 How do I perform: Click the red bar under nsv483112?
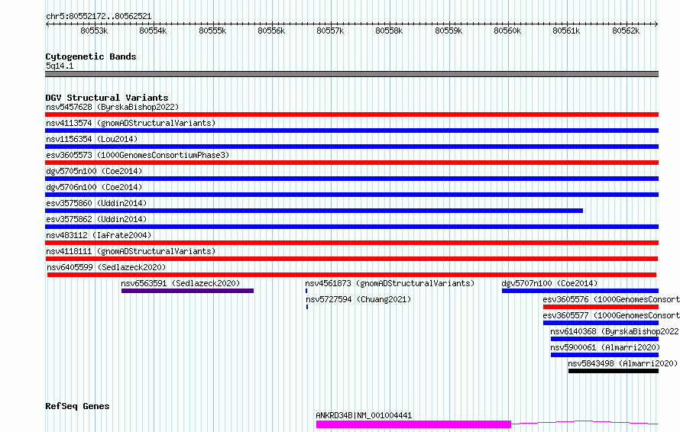[351, 243]
